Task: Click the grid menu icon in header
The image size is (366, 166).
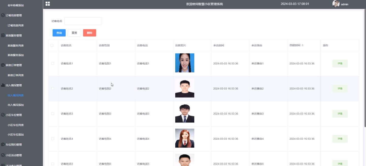Action: tap(48, 4)
